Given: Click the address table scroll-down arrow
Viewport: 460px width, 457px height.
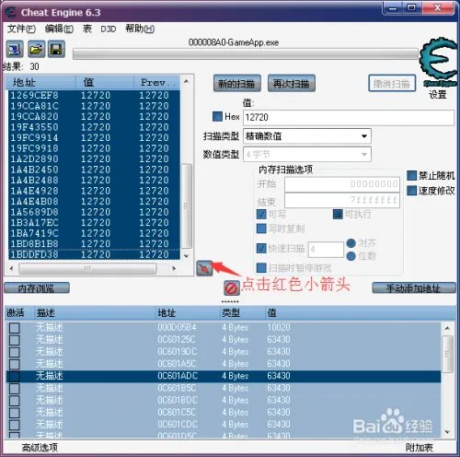Looking at the screenshot, I should click(x=447, y=432).
